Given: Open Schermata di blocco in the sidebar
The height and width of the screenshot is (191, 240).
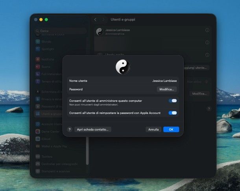Looking at the screenshot, I should [49, 92].
